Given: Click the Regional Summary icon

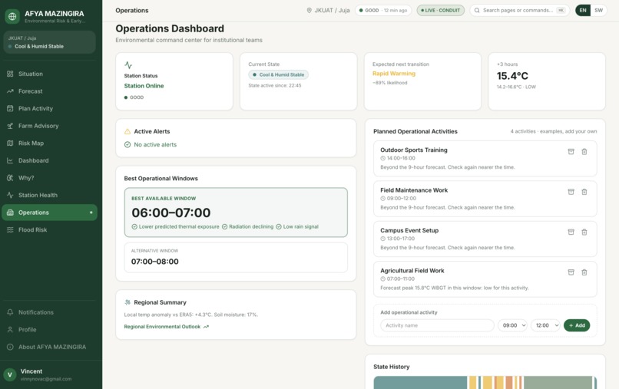Looking at the screenshot, I should tap(127, 302).
